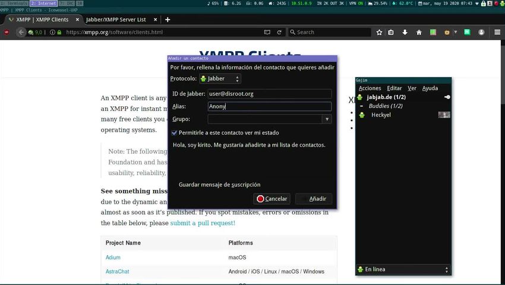Click Heckyel's green status icon

362,115
